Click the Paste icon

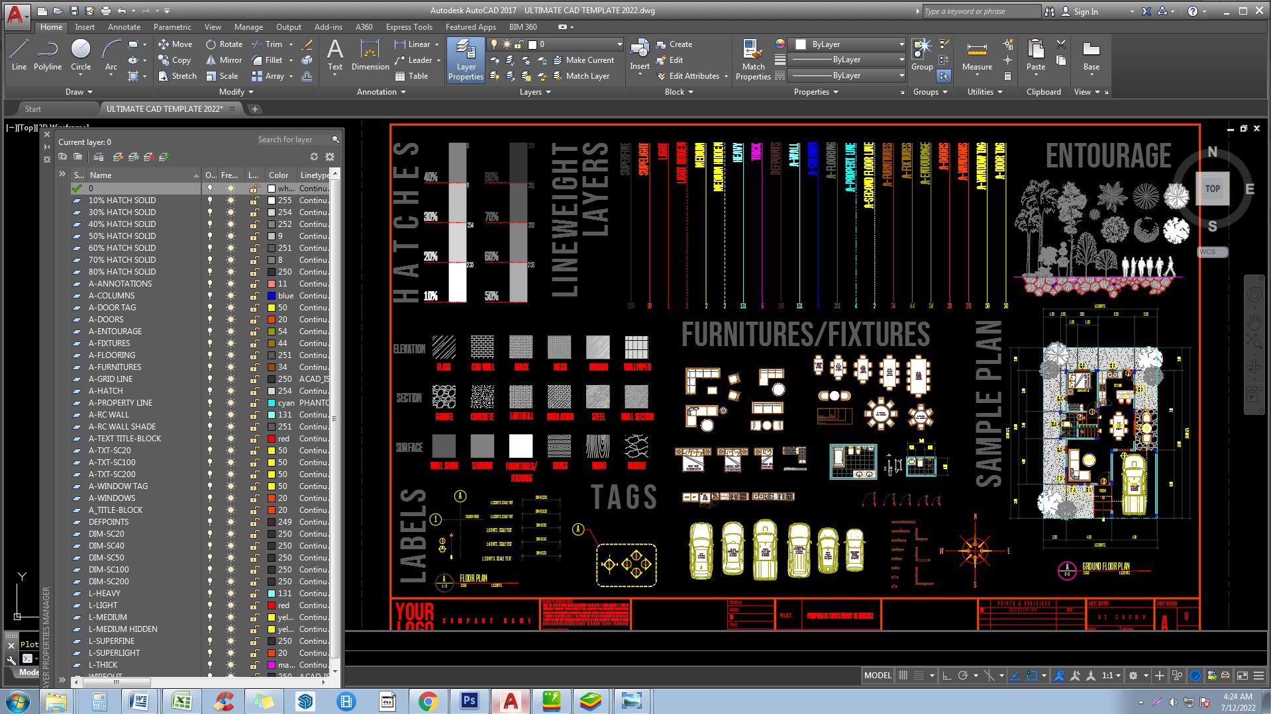tap(1036, 54)
